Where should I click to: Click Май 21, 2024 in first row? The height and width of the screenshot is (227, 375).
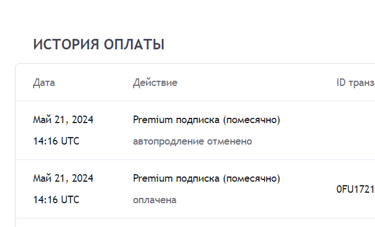click(63, 120)
